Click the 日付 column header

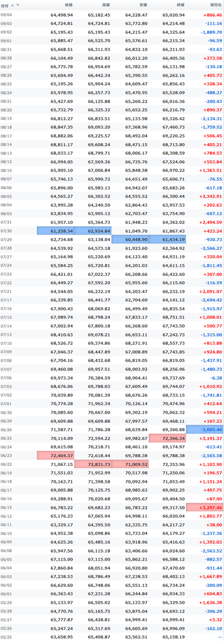click(4, 5)
